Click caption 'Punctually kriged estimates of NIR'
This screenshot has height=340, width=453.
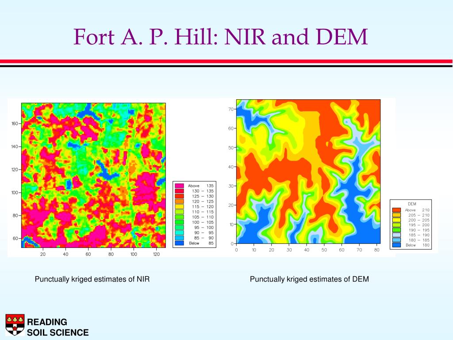[92, 279]
